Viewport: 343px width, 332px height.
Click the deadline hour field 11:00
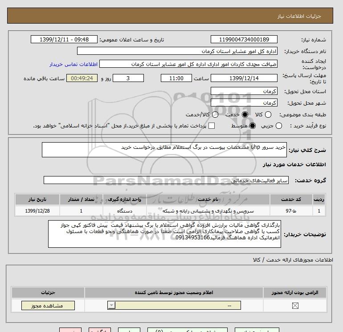176,78
